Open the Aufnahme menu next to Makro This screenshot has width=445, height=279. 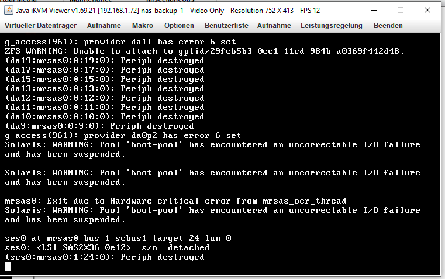[104, 26]
